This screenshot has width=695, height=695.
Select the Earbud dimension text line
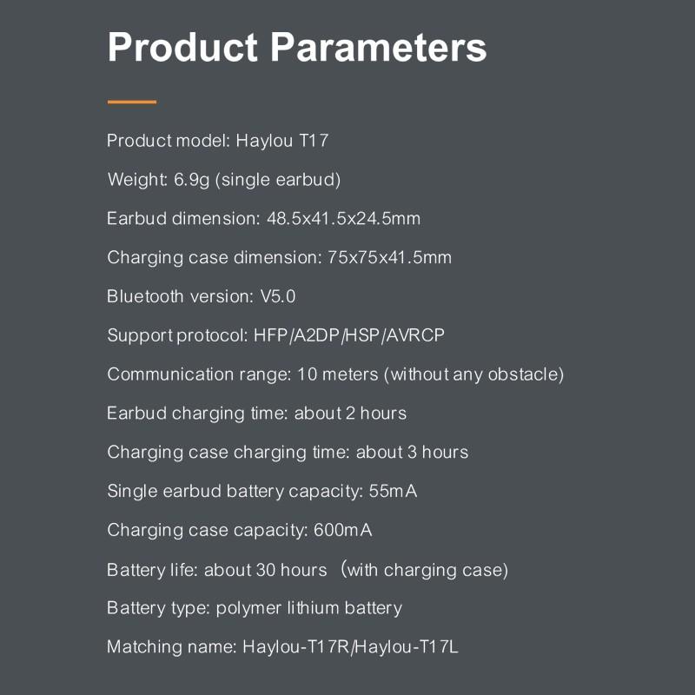pos(264,219)
